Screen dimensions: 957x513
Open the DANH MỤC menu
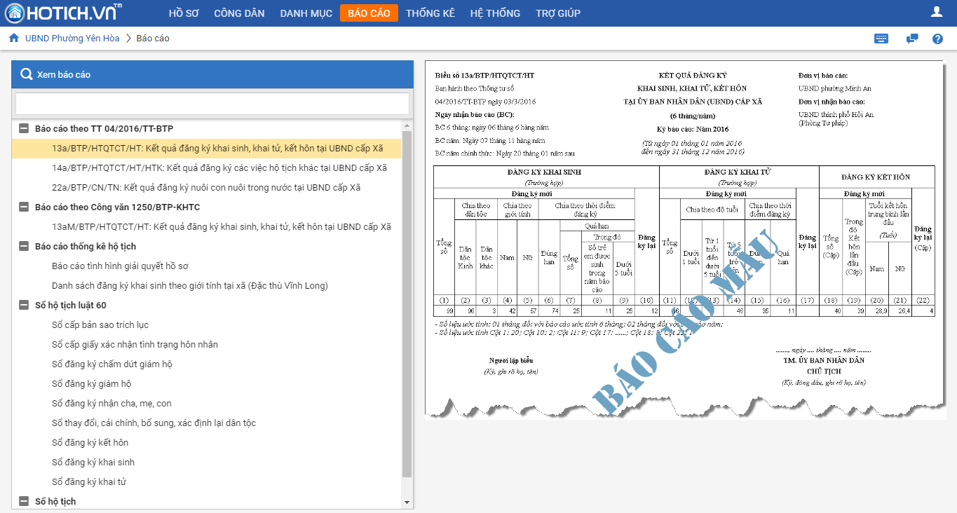[306, 13]
